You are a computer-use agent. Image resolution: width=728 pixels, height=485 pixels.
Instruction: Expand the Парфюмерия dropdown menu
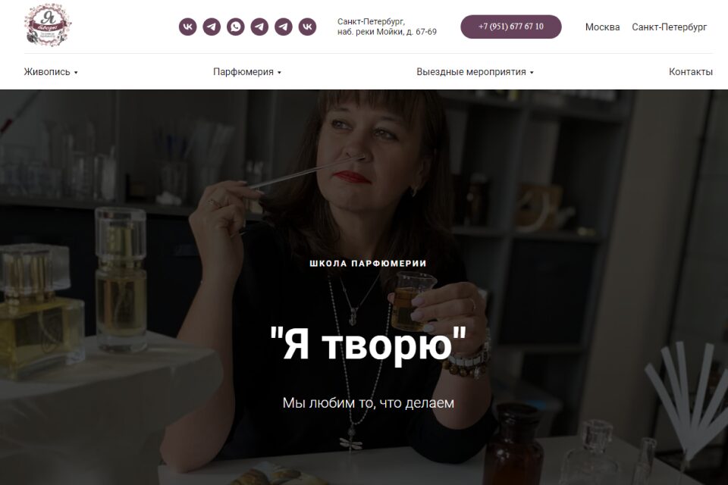point(247,72)
